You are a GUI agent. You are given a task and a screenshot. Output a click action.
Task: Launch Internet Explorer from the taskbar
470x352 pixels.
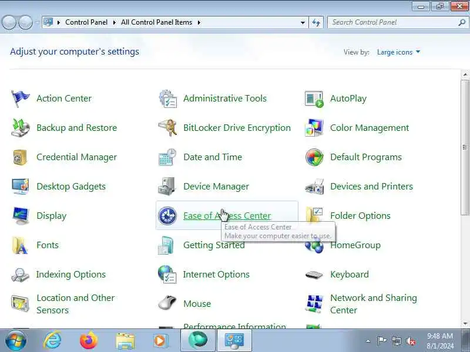[x=53, y=340]
